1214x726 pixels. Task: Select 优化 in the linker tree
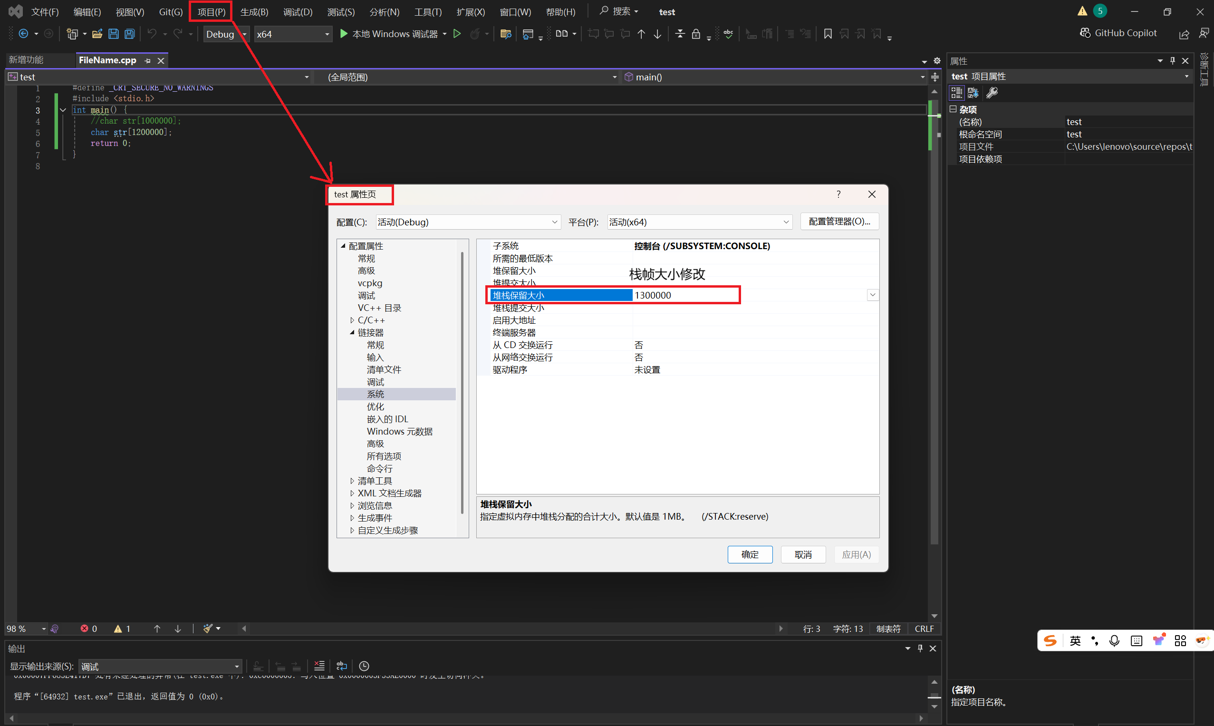(x=375, y=407)
